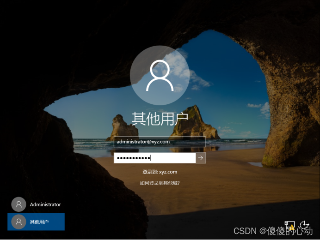
Task: Click the '登录到: xyz.com' text
Action: click(160, 172)
